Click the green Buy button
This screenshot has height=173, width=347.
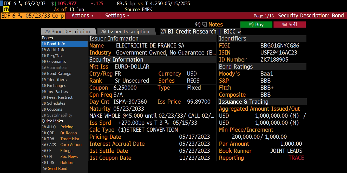(256, 25)
